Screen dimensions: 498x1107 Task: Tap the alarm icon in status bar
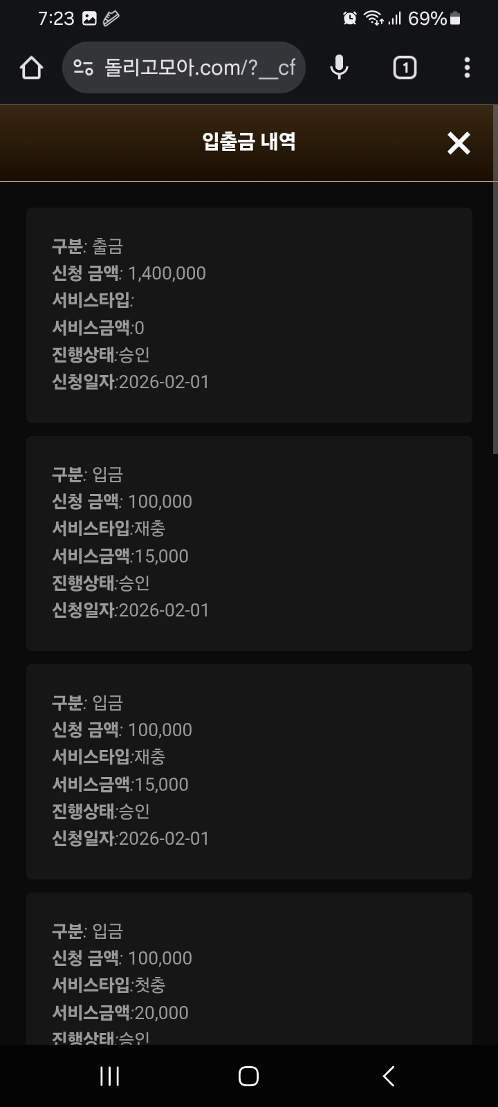[x=350, y=19]
